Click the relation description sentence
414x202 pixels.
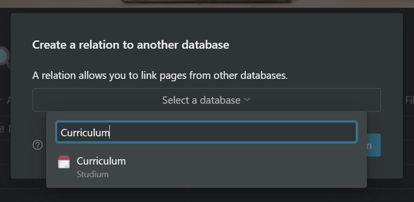point(160,75)
